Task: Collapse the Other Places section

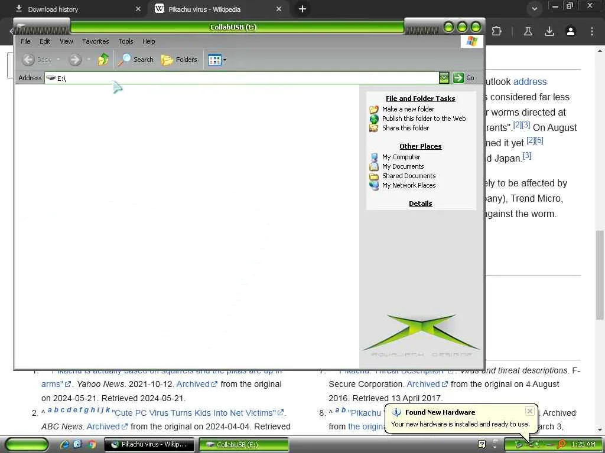Action: [420, 146]
